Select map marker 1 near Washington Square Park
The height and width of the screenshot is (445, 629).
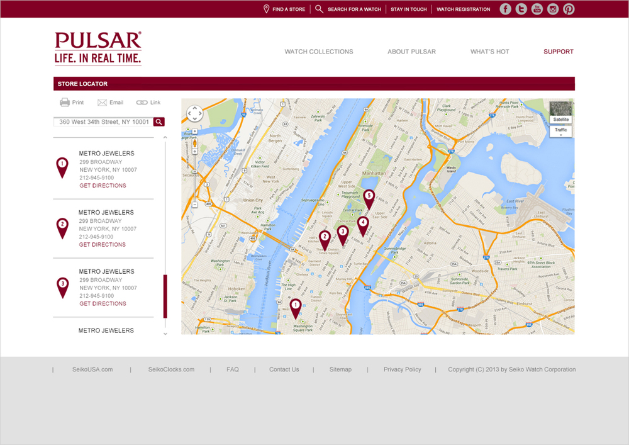(x=296, y=308)
